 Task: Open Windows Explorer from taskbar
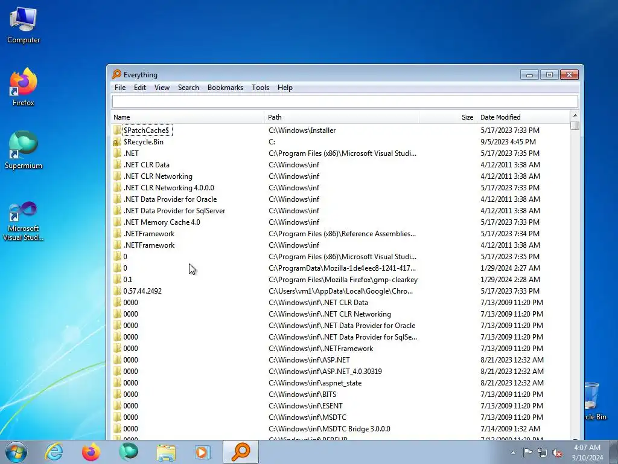click(x=166, y=452)
